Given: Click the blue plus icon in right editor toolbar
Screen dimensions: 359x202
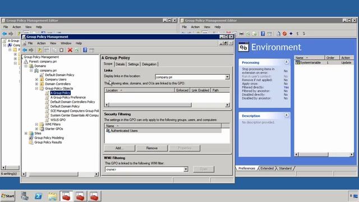Looking at the screenshot, I should tap(291, 34).
